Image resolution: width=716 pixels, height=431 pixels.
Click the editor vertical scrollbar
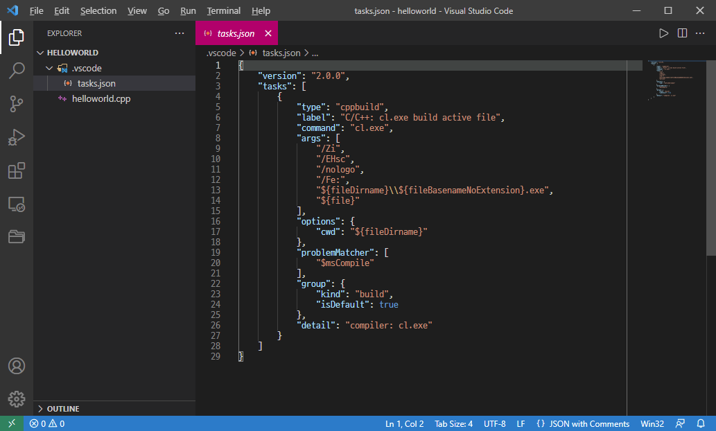coord(711,158)
